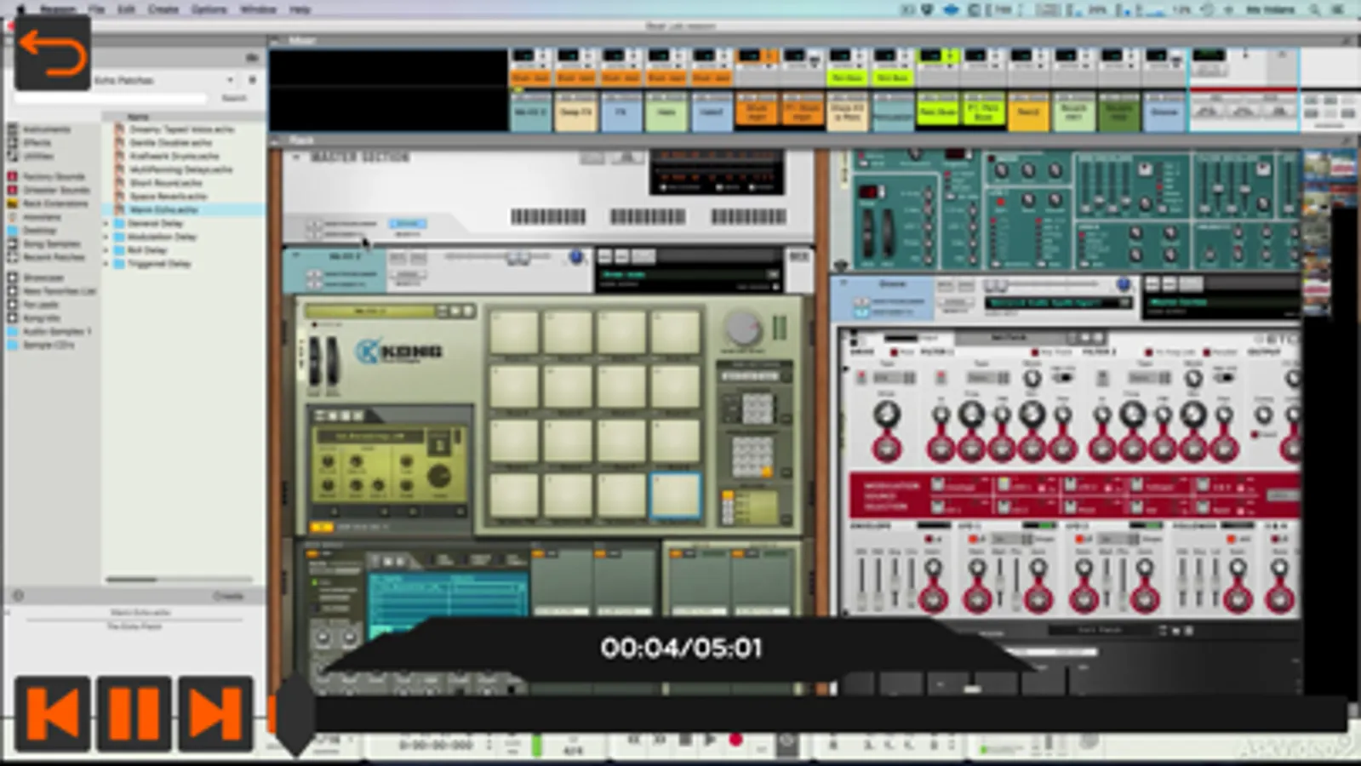Select the MultiPanning Delays echo patch
Screen dimensions: 1361x766
point(180,170)
